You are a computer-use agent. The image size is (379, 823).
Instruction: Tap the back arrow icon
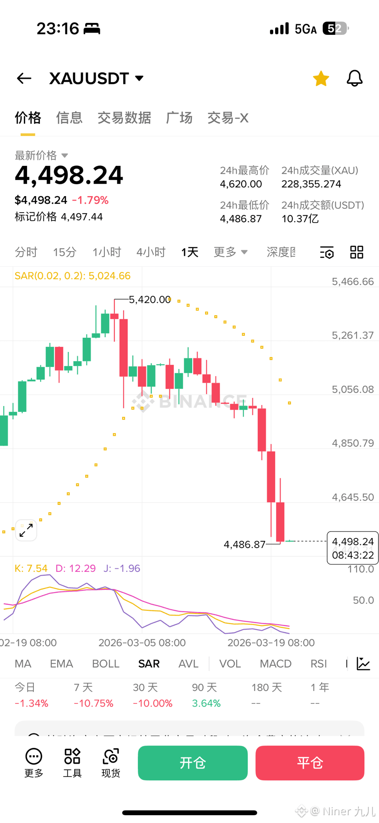[24, 78]
